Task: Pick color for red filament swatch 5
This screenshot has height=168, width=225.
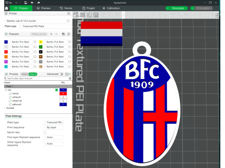Action: [x=6, y=52]
